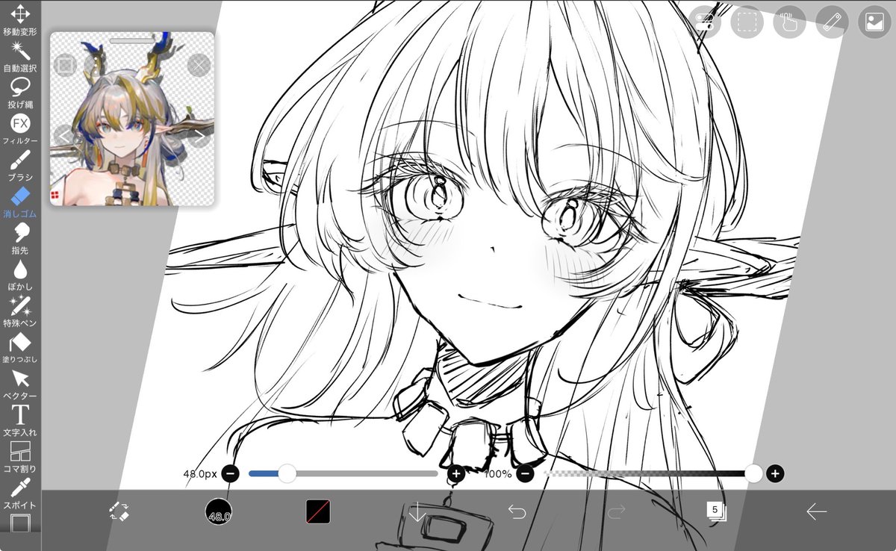Viewport: 896px width, 551px height.
Task: Open the layers panel showing 5
Action: (716, 511)
